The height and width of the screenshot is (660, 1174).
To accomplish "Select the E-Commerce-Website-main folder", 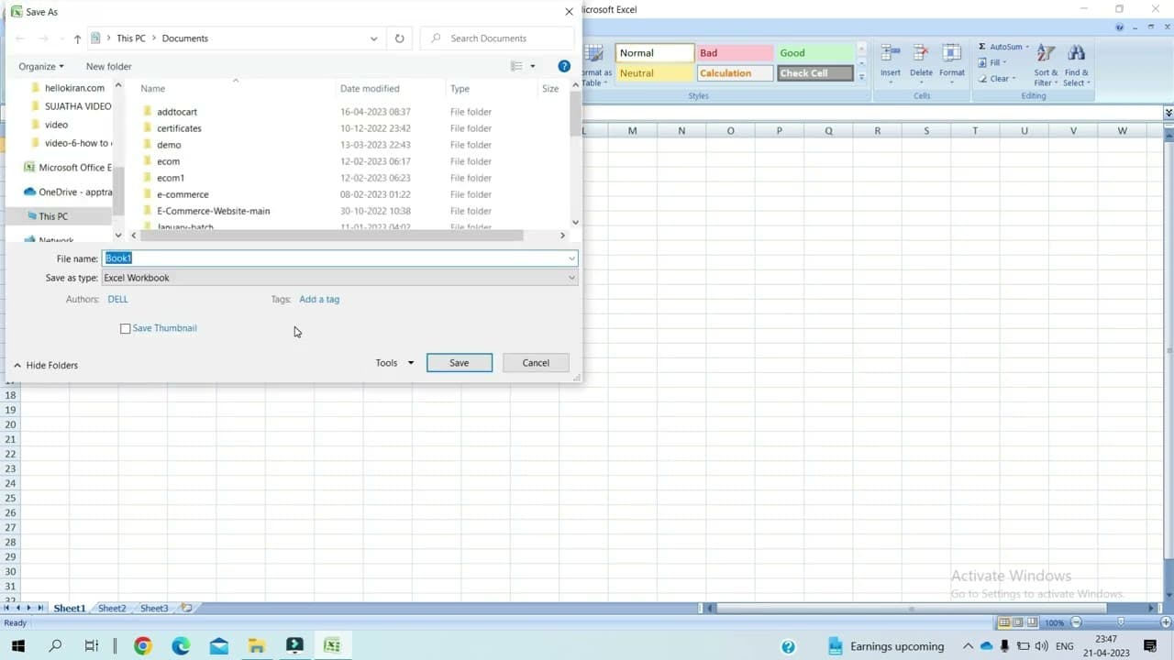I will pyautogui.click(x=213, y=211).
